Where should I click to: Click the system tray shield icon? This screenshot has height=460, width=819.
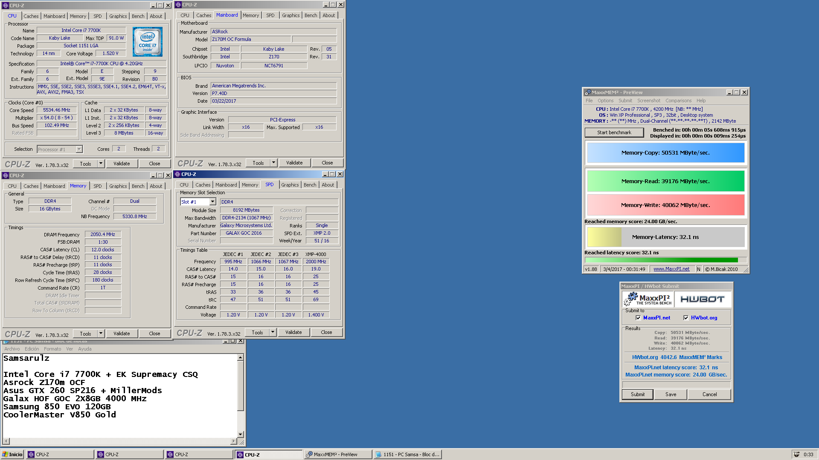click(x=796, y=454)
